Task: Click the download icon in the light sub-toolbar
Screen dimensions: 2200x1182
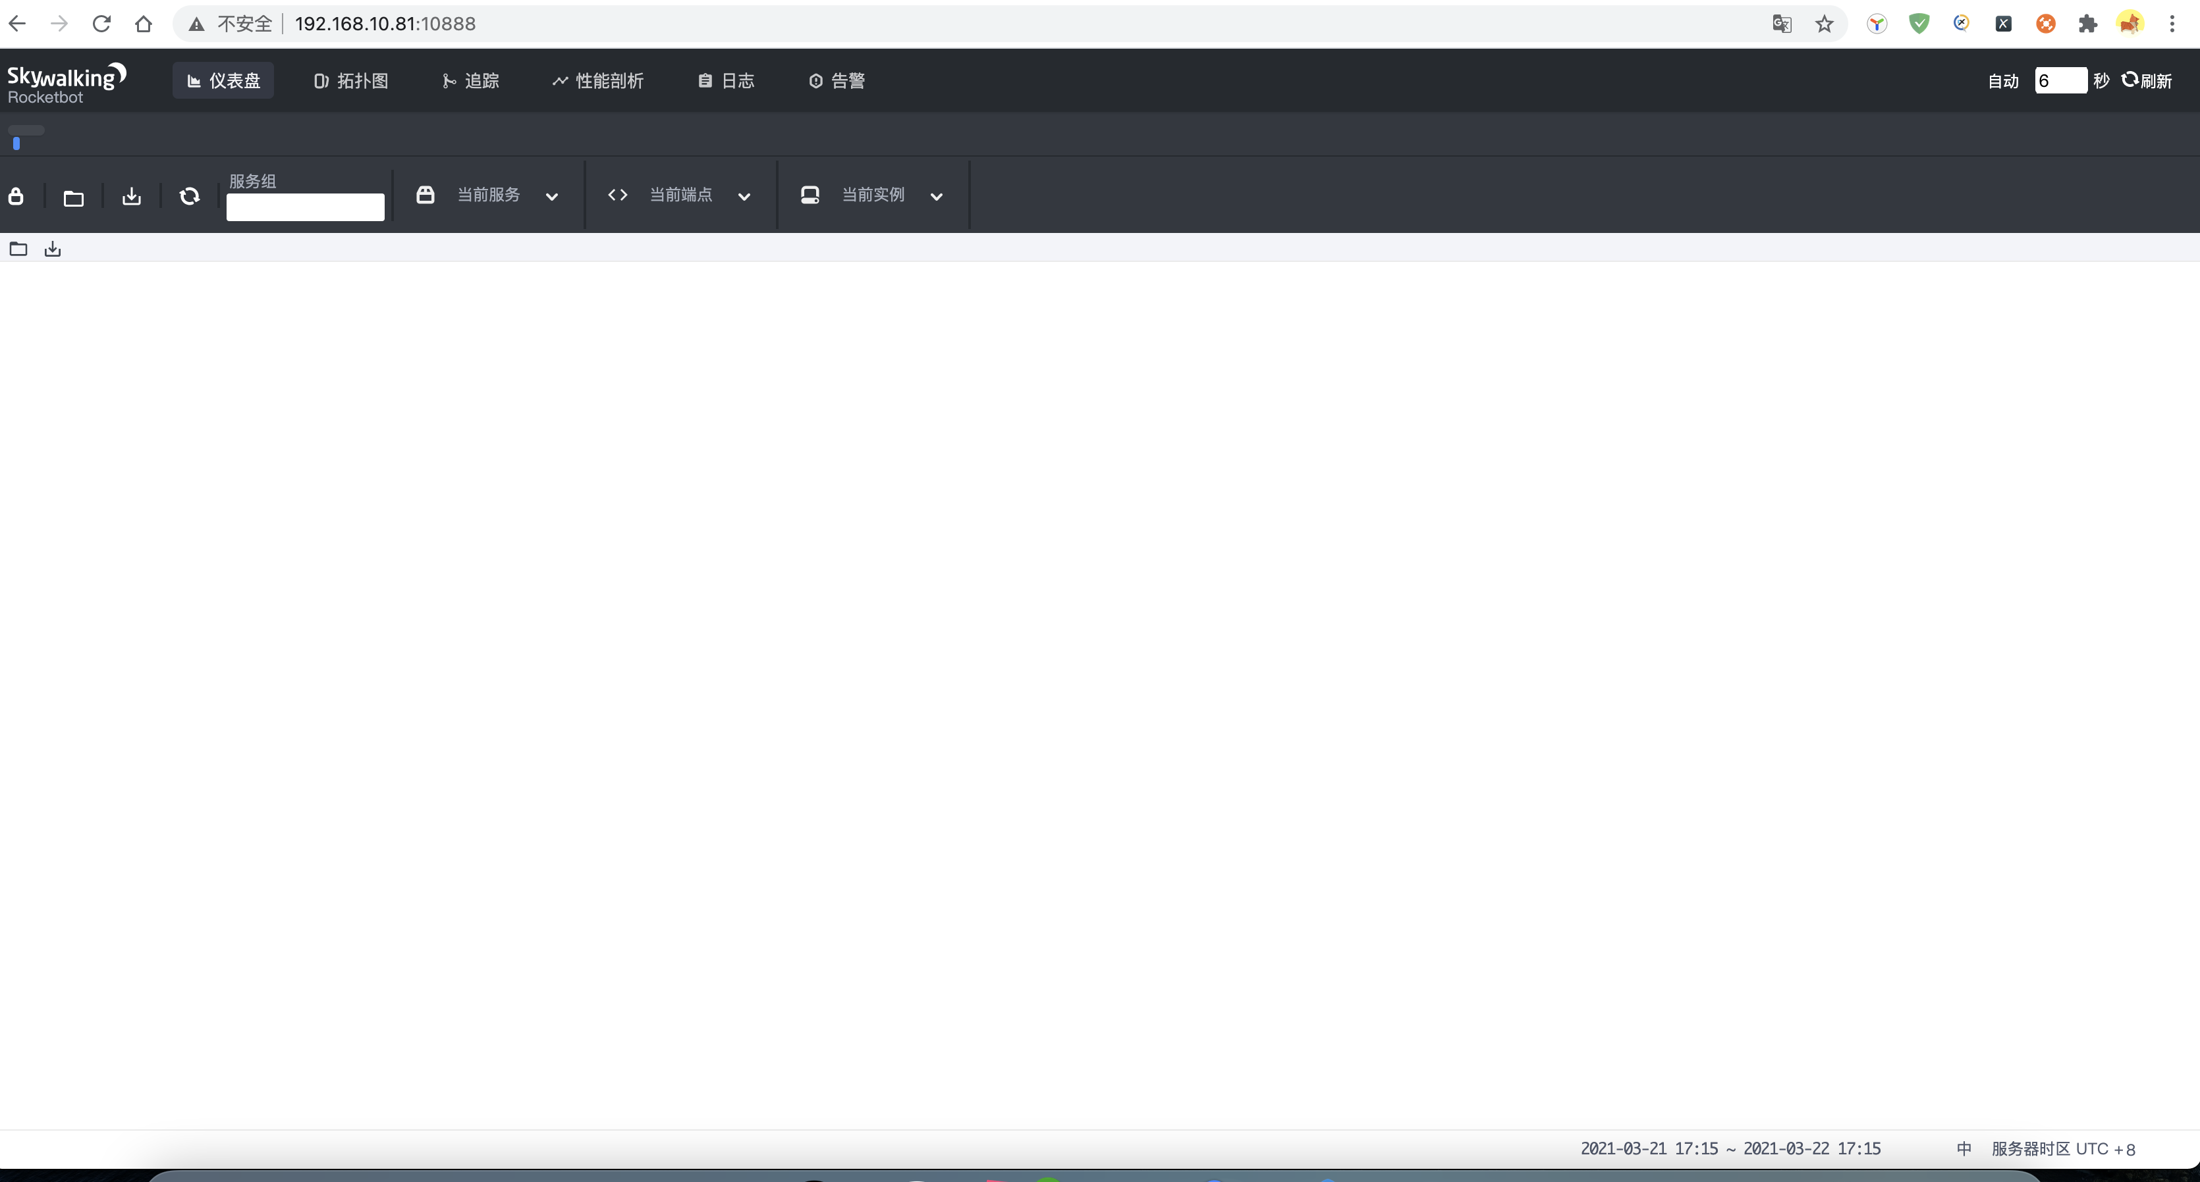Action: (53, 248)
